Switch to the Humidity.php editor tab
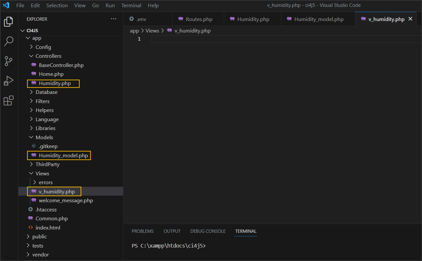 click(253, 19)
